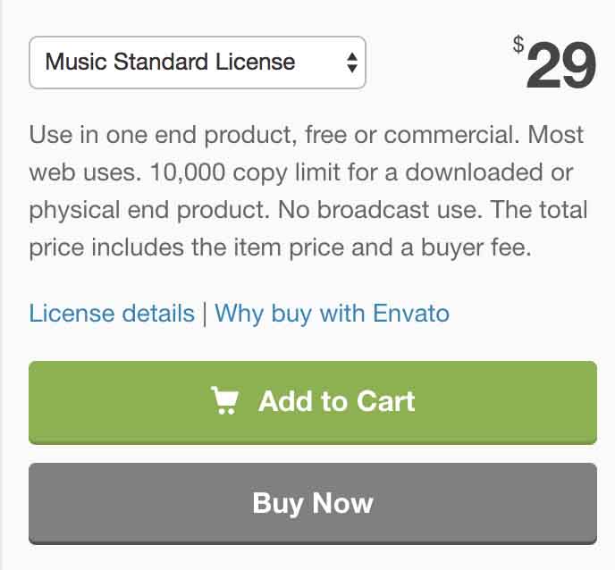
Task: Open the License details link
Action: [112, 314]
